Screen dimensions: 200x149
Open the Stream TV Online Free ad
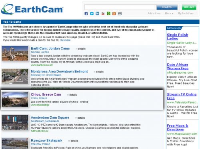pos(182,96)
